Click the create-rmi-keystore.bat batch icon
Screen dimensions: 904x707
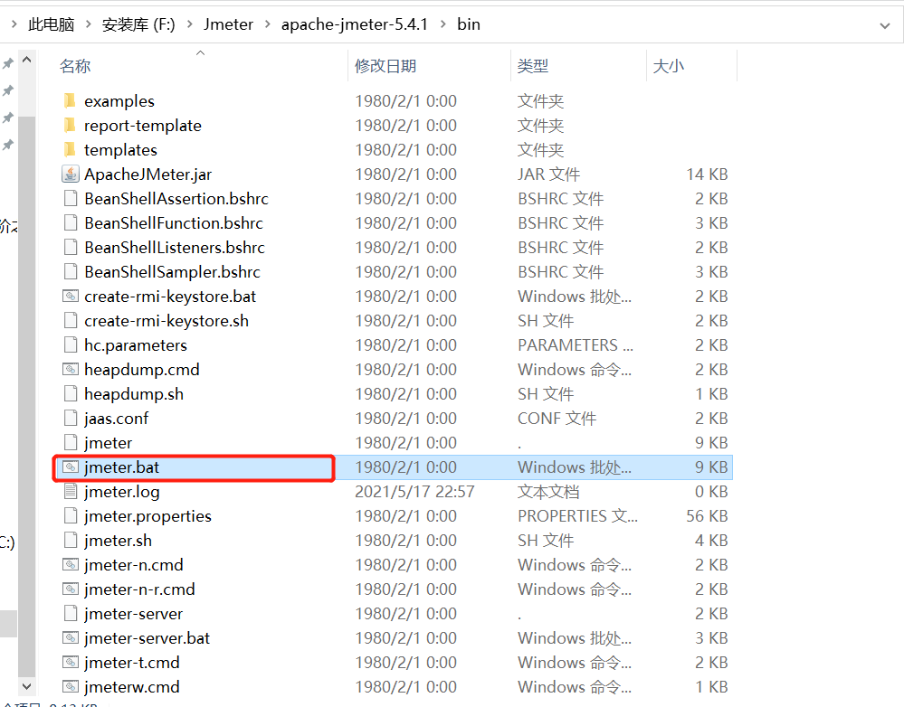pyautogui.click(x=71, y=297)
